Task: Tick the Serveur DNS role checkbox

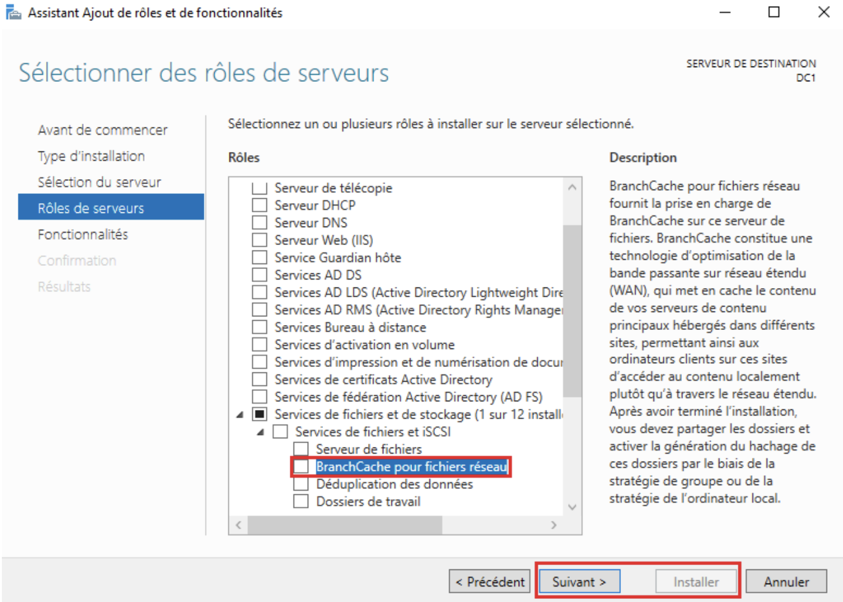Action: pyautogui.click(x=260, y=222)
